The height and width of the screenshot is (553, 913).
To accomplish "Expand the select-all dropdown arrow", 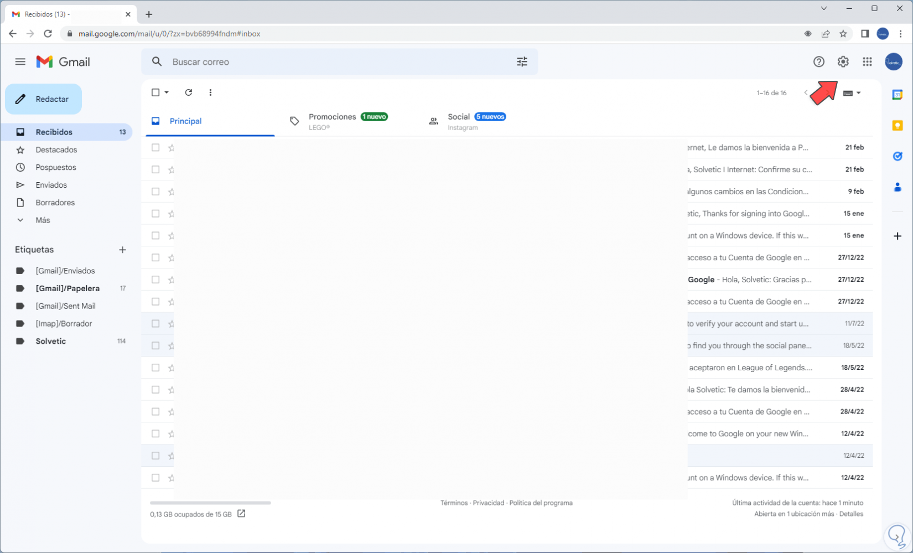I will tap(167, 92).
